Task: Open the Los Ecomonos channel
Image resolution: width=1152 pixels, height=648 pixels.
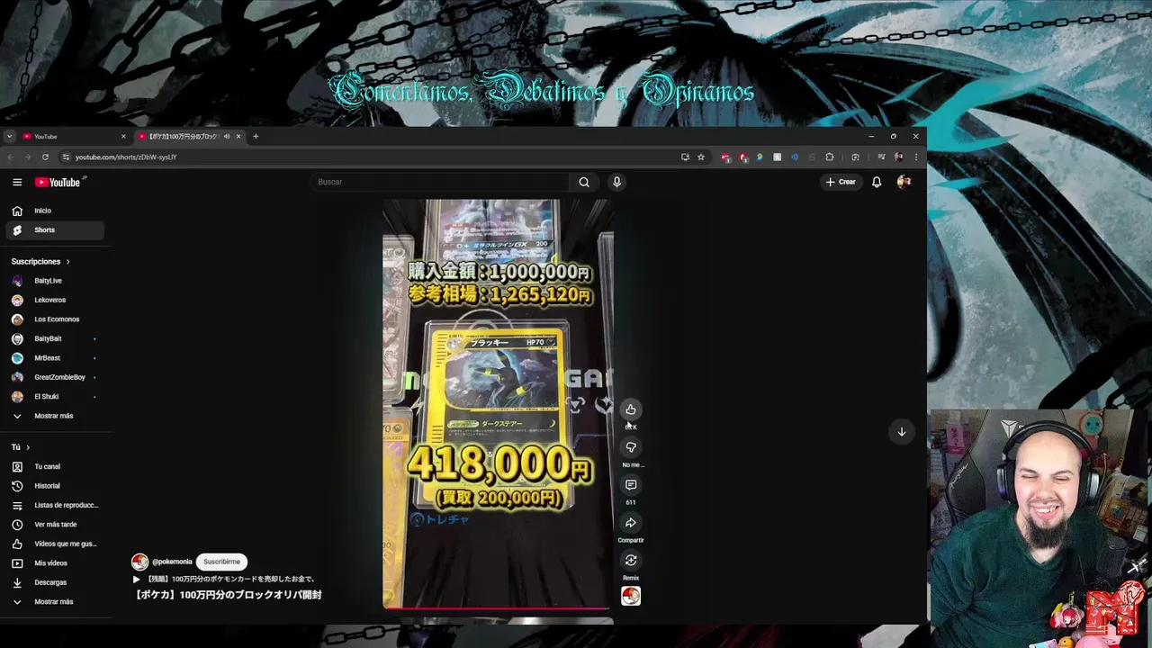Action: (56, 319)
